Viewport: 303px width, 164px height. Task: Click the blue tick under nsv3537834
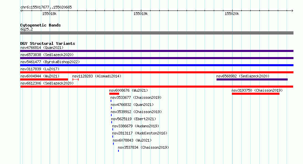point(118,151)
